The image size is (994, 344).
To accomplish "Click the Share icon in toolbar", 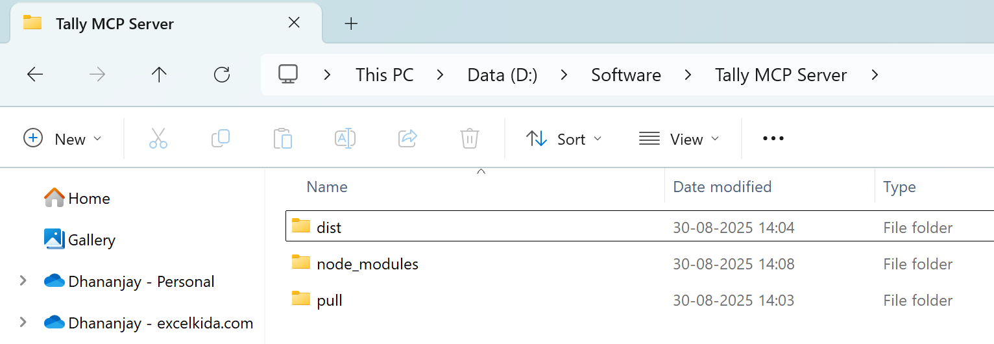I will click(x=407, y=138).
